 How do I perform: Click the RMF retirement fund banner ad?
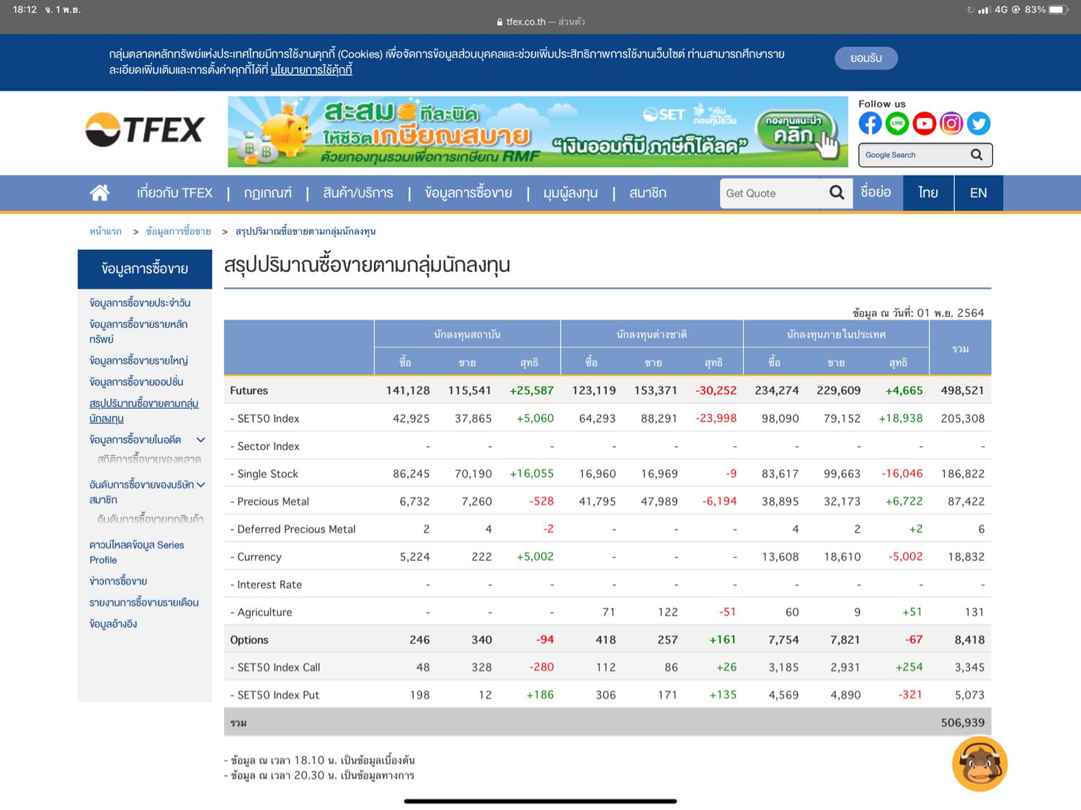click(x=538, y=132)
